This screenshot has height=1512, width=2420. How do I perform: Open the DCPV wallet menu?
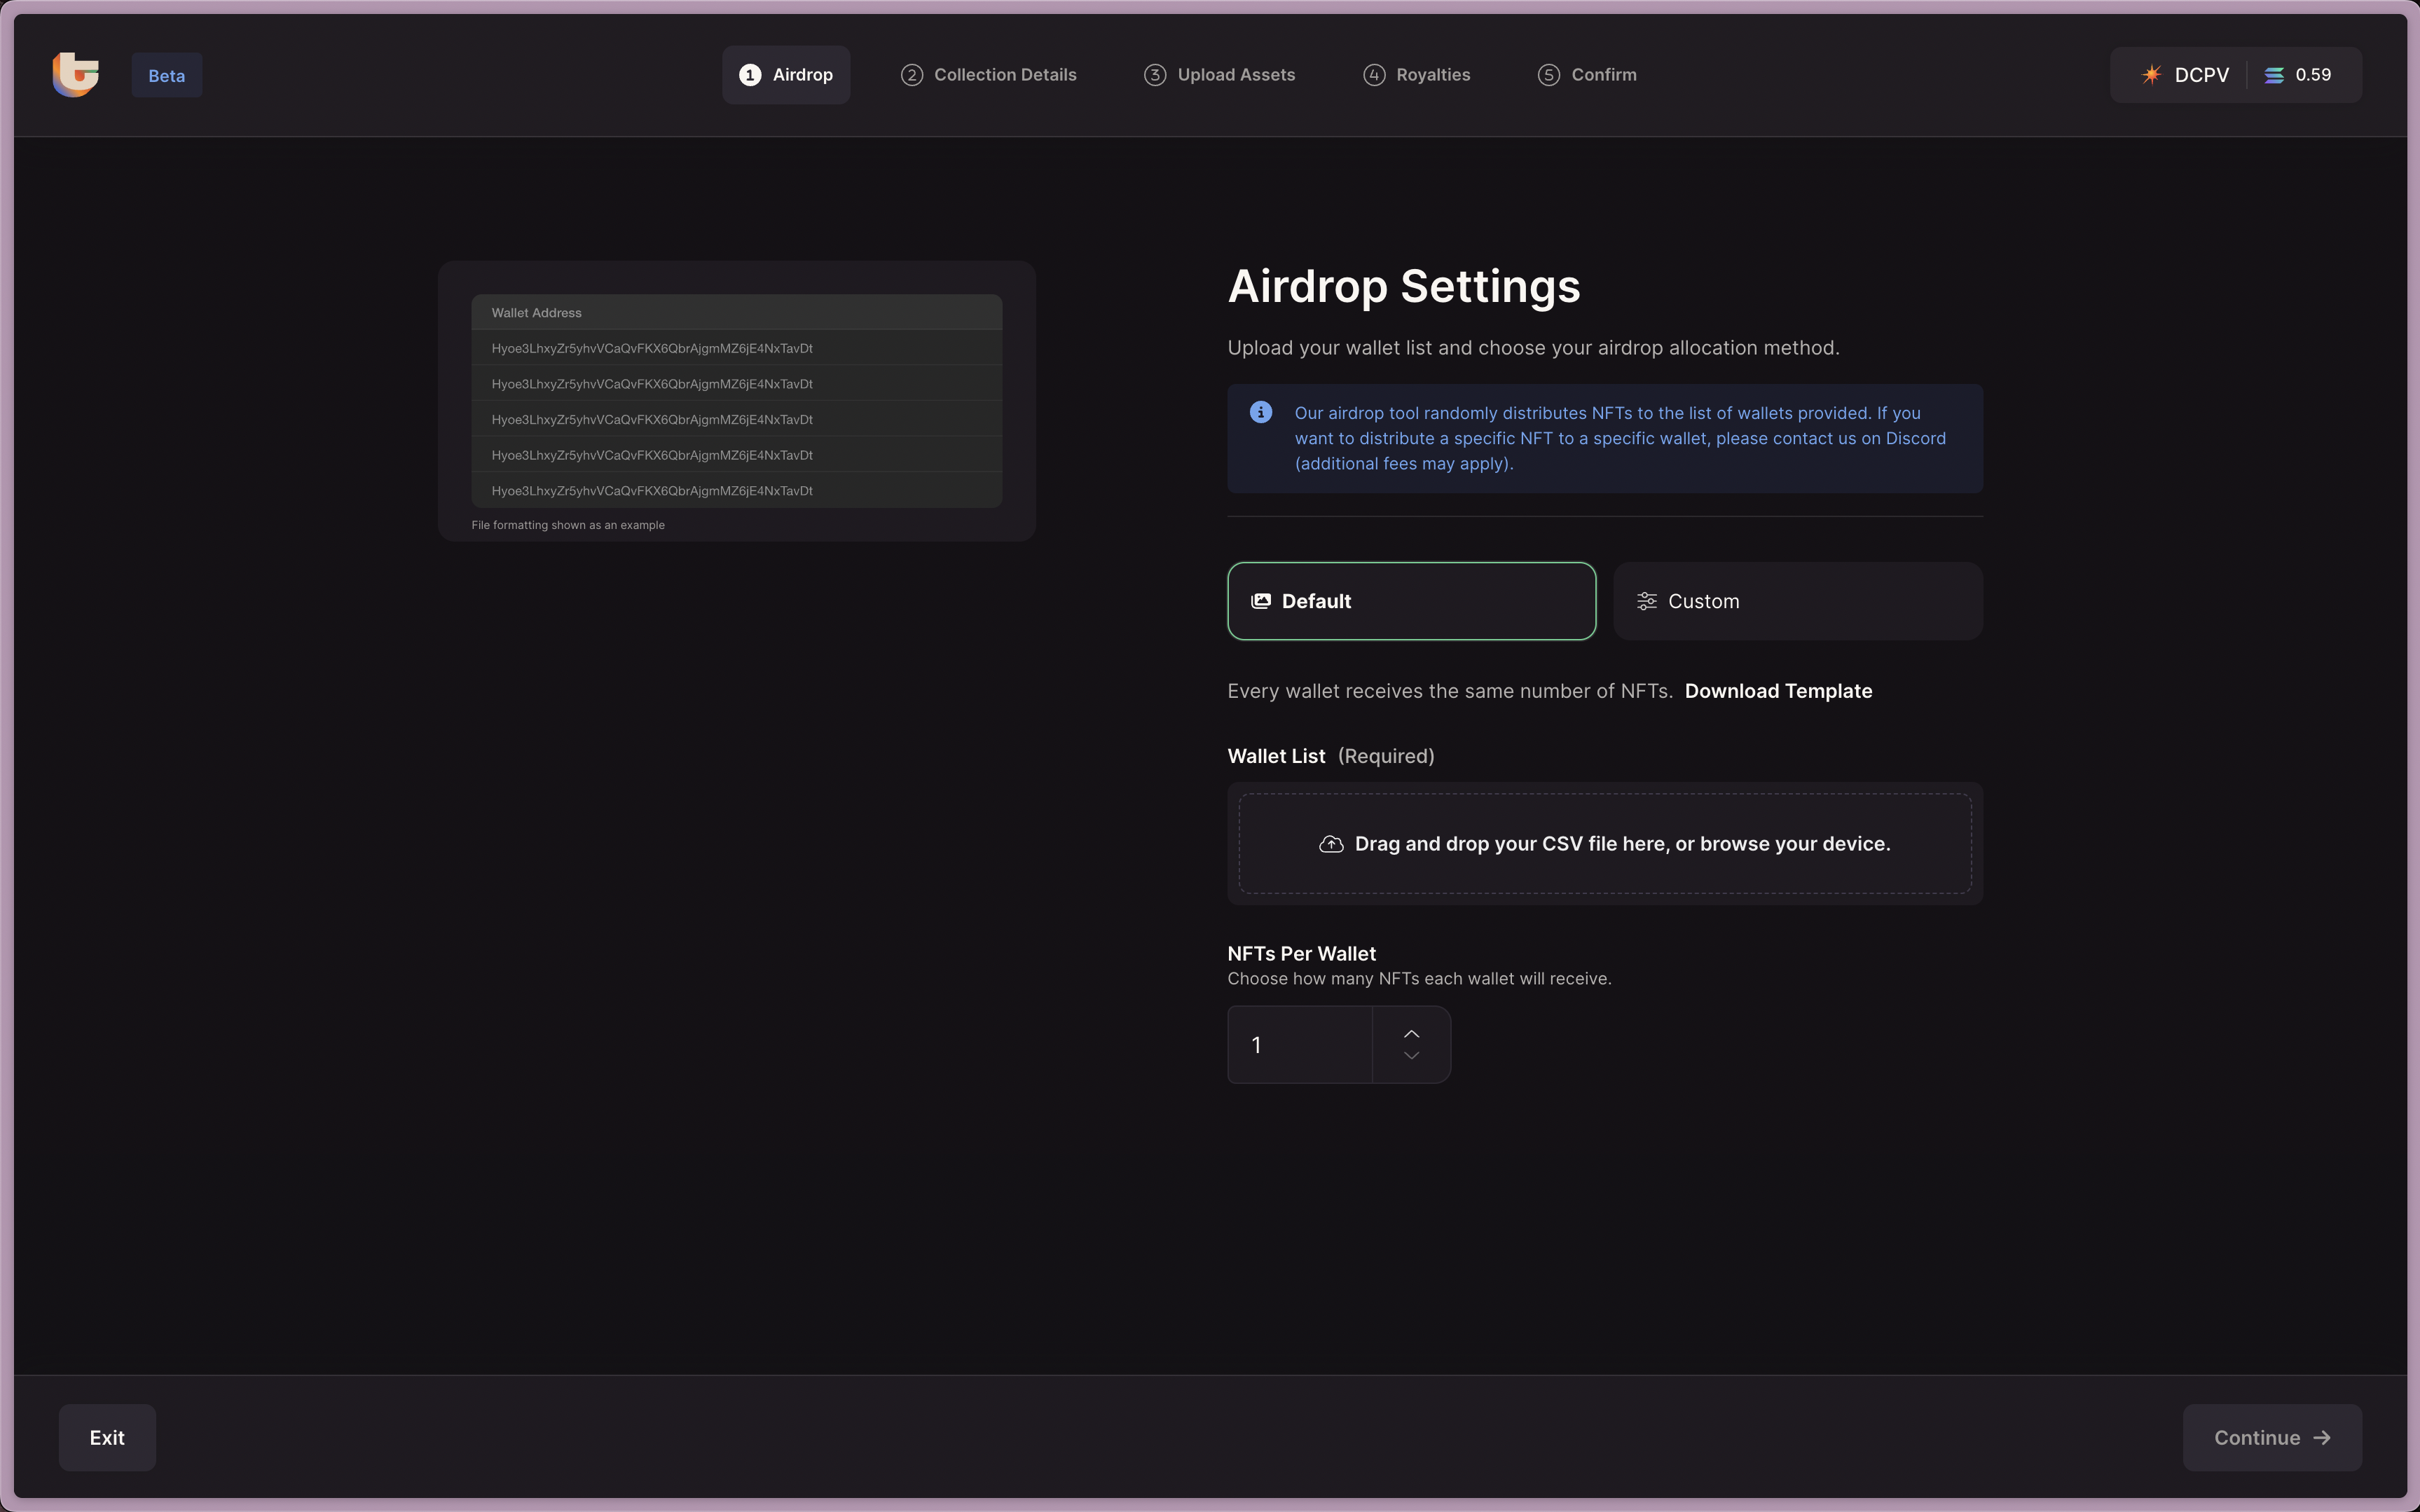tap(2187, 75)
